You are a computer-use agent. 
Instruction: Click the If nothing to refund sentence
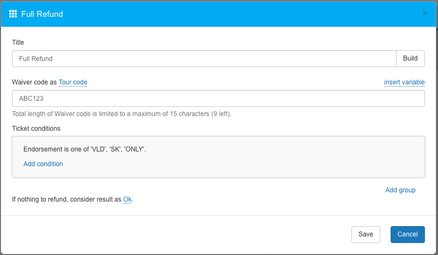(65, 199)
